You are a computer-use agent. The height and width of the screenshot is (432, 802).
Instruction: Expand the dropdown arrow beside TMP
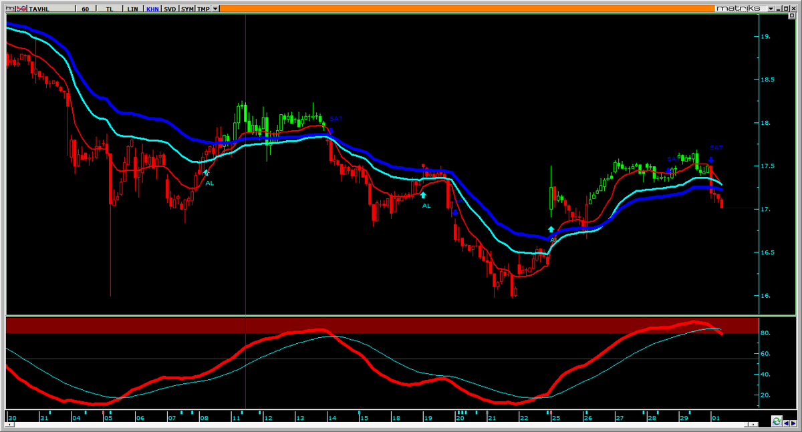215,9
